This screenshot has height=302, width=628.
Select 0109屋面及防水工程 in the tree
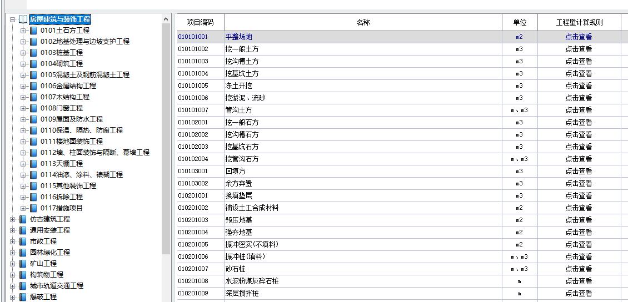pos(71,119)
